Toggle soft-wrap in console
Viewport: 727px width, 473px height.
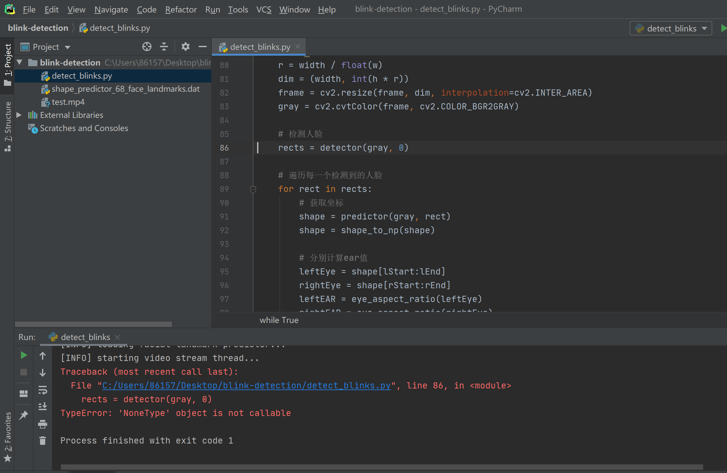(43, 390)
